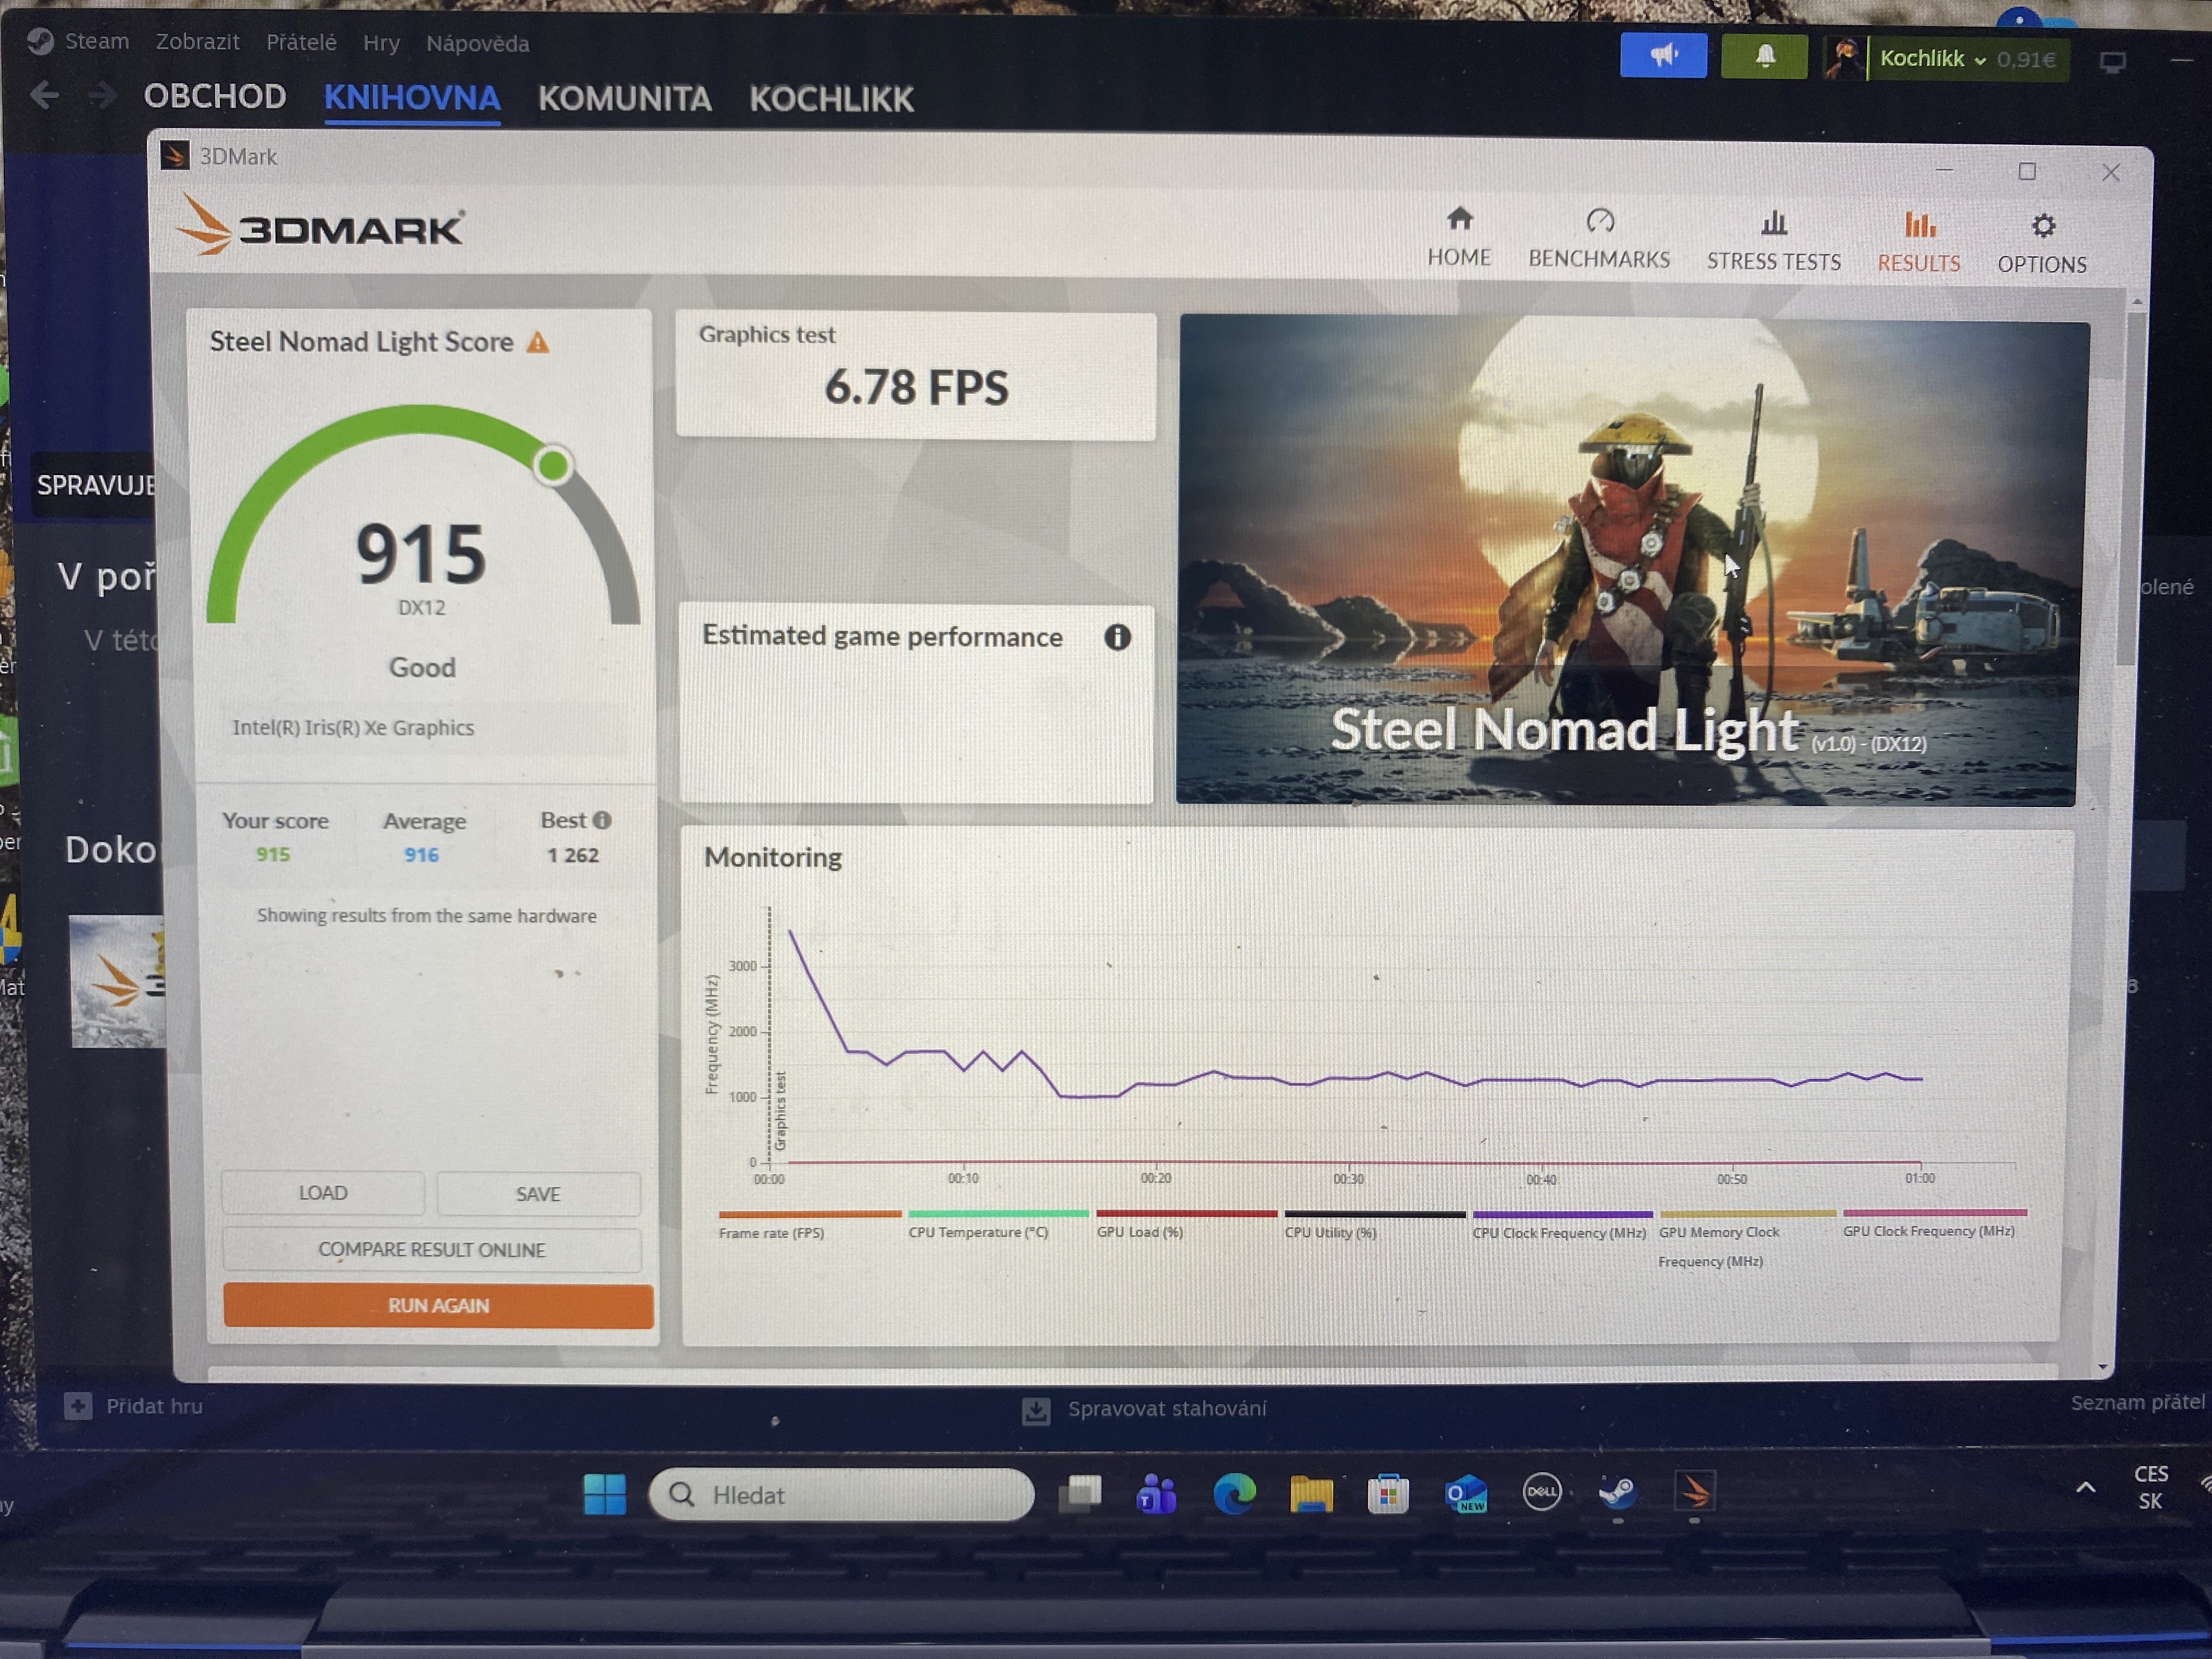Viewport: 2212px width, 1659px height.
Task: Click the 3DMark taskbar icon
Action: pyautogui.click(x=1695, y=1492)
